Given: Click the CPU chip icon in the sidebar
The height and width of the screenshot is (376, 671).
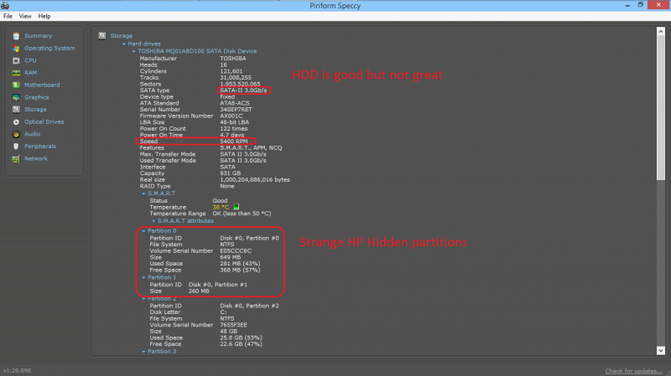Looking at the screenshot, I should point(16,60).
